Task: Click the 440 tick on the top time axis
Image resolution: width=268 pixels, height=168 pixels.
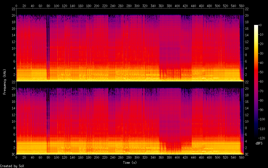Action: (194, 6)
